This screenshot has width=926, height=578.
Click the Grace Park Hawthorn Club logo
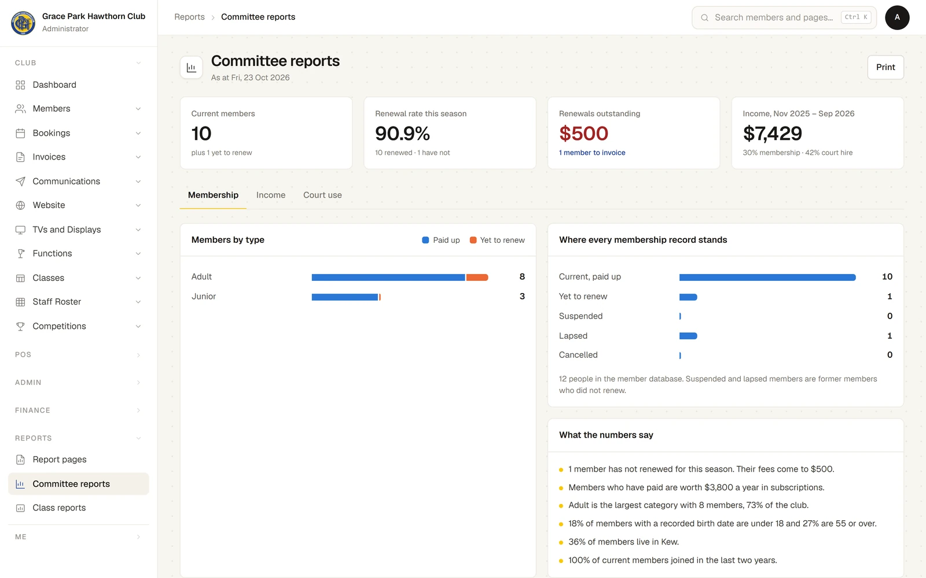pos(23,23)
